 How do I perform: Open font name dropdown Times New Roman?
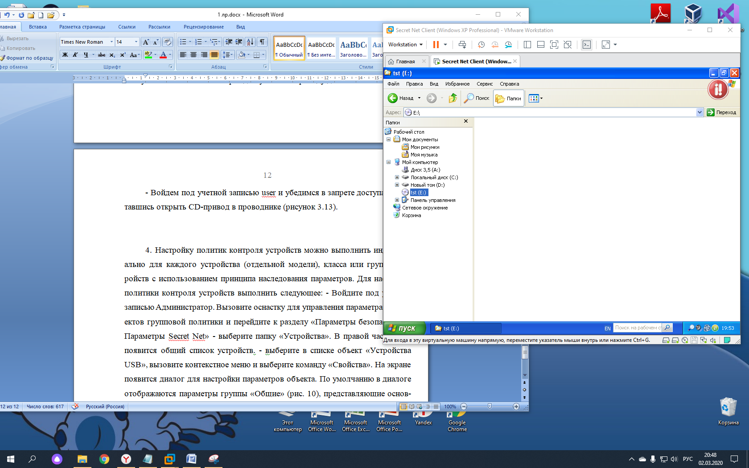[x=111, y=42]
